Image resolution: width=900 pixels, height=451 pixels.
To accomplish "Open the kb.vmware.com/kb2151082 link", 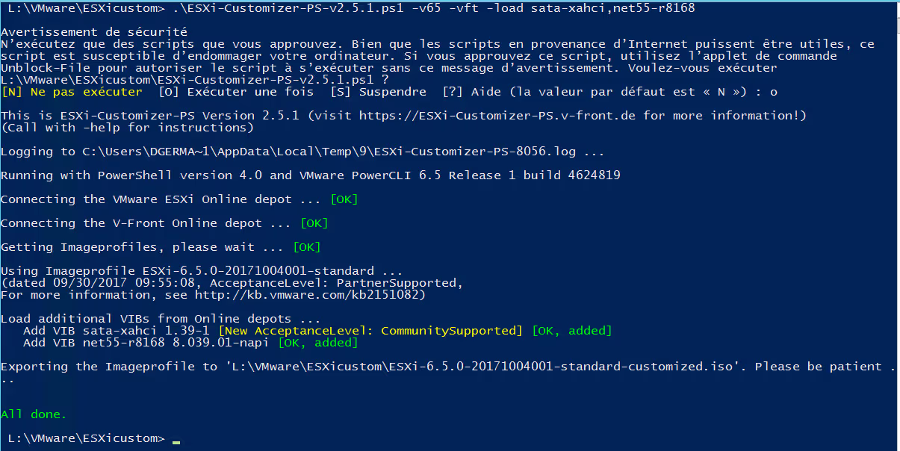I will [x=309, y=295].
